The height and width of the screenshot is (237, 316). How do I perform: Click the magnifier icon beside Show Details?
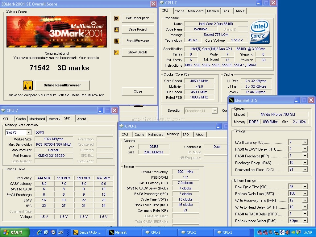tap(116, 52)
